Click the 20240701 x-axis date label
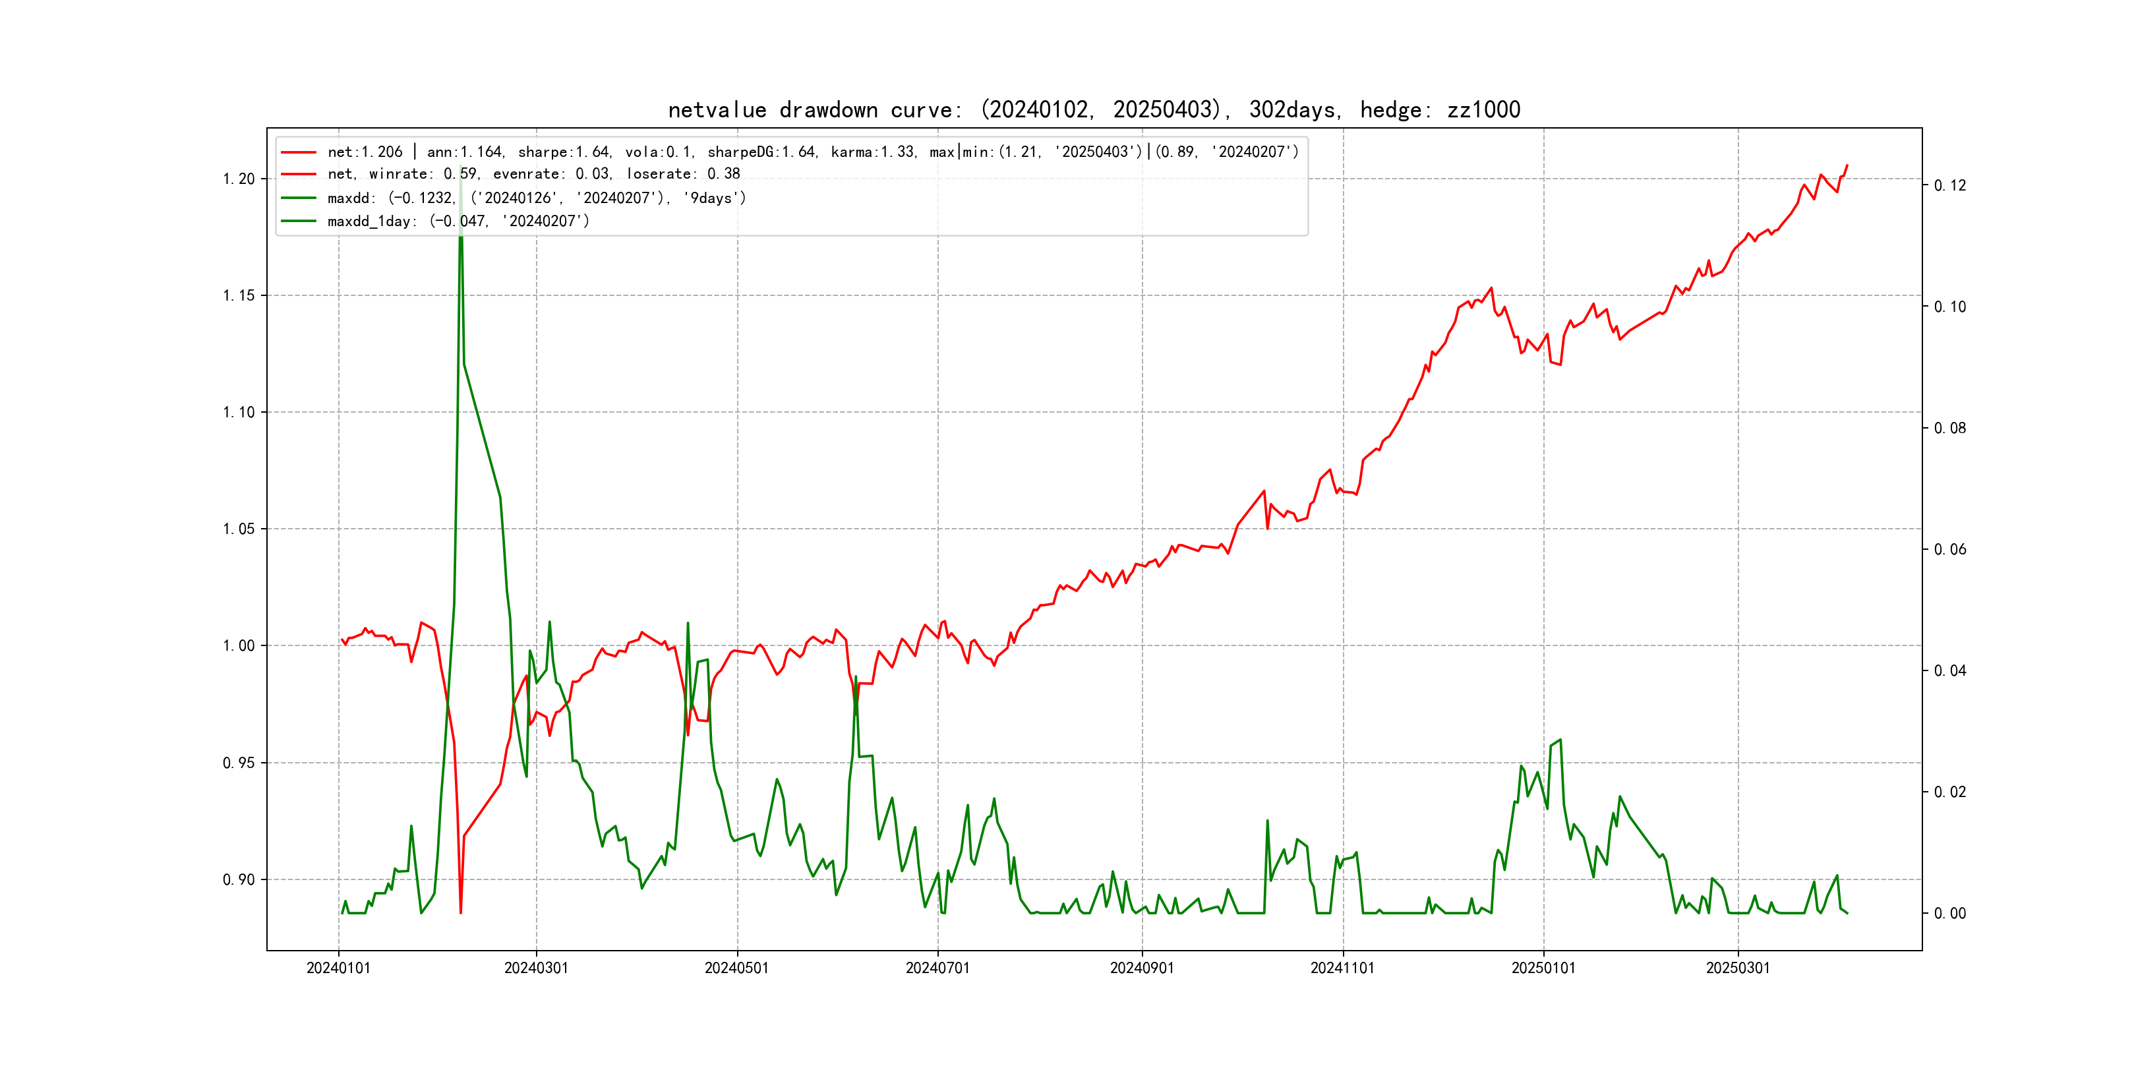The width and height of the screenshot is (2136, 1068). tap(937, 968)
